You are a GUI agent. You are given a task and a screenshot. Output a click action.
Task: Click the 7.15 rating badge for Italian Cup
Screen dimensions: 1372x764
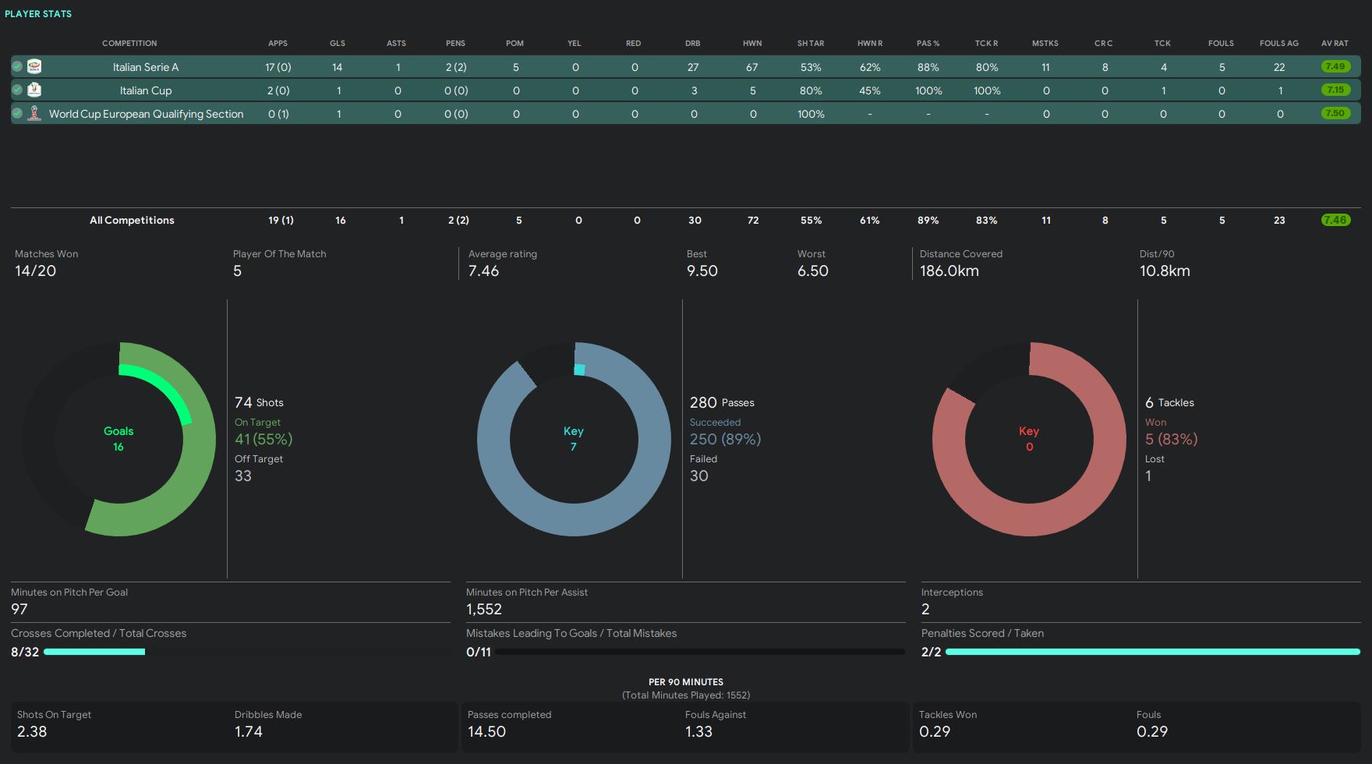point(1335,90)
